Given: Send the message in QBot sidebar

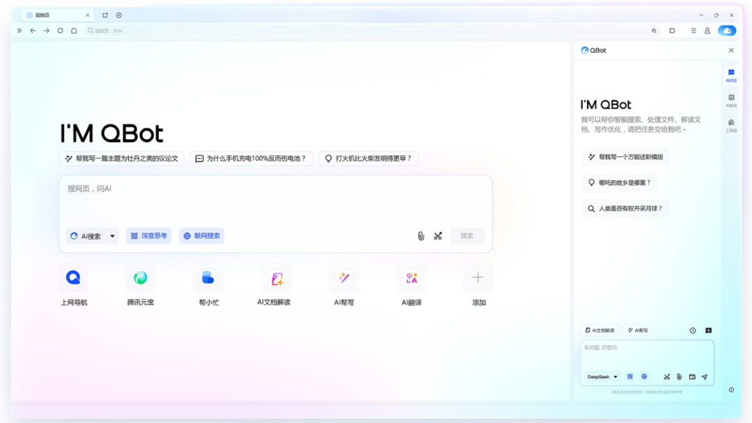Looking at the screenshot, I should pos(705,377).
